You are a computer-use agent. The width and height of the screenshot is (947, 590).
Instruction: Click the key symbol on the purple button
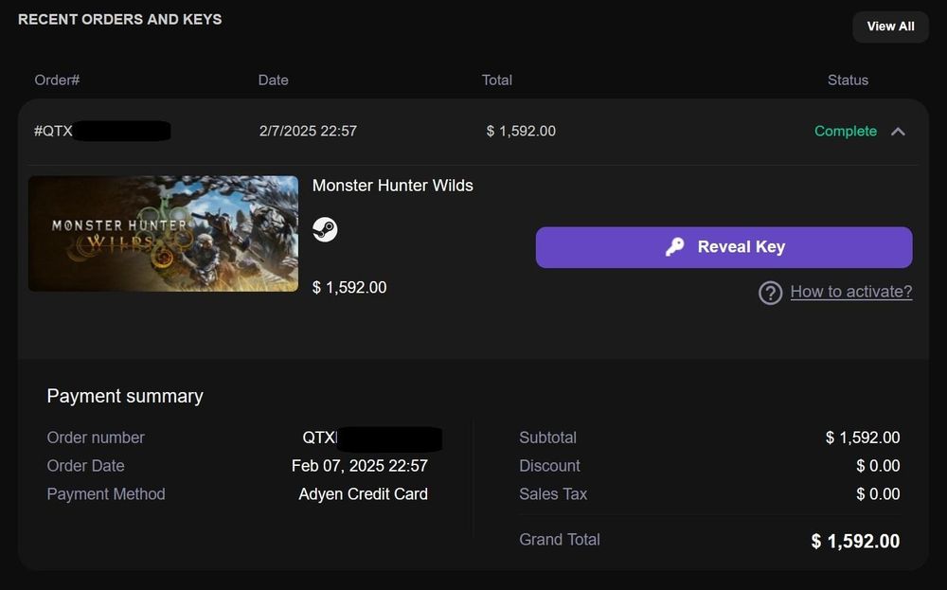[x=674, y=246]
